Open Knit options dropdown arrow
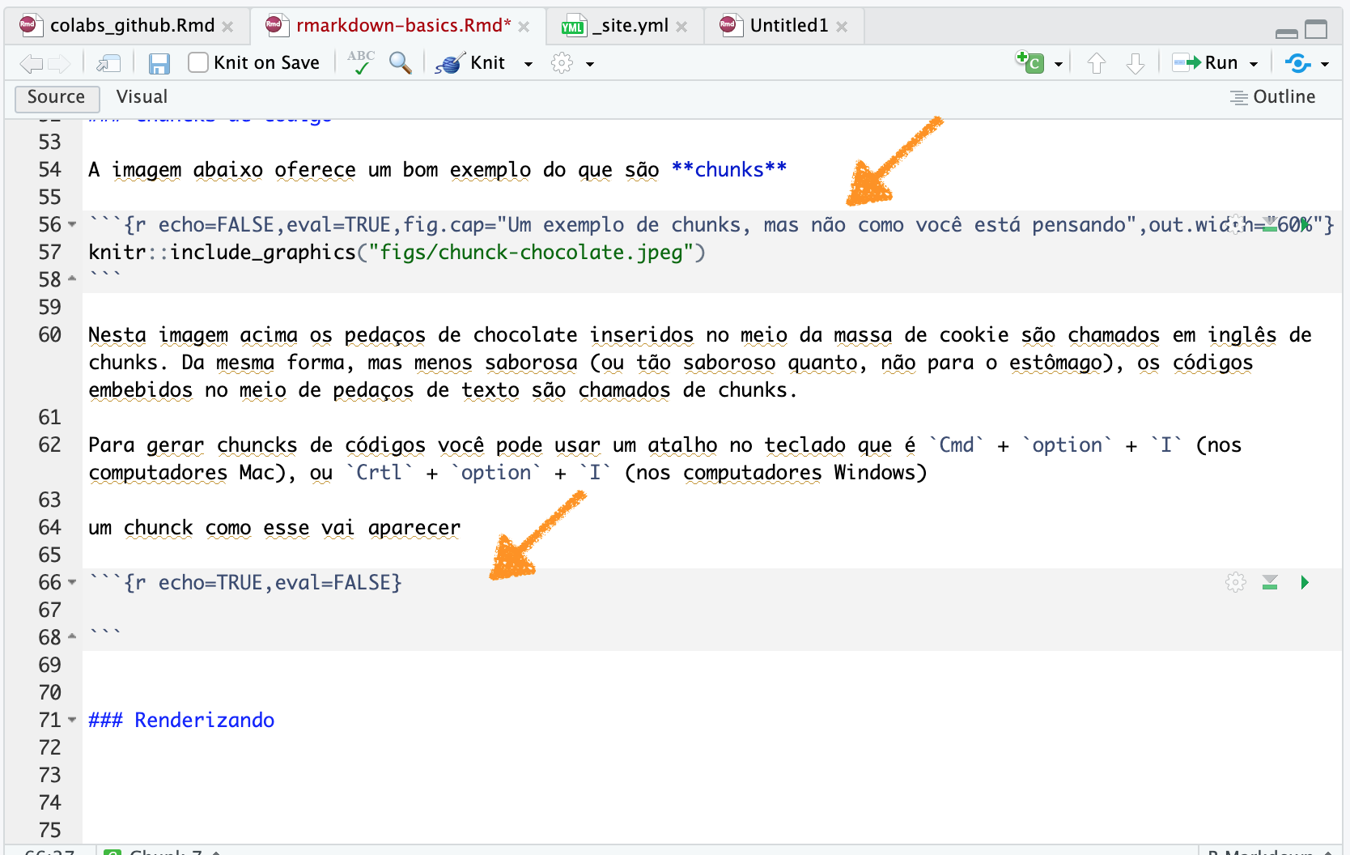The height and width of the screenshot is (855, 1350). tap(529, 64)
